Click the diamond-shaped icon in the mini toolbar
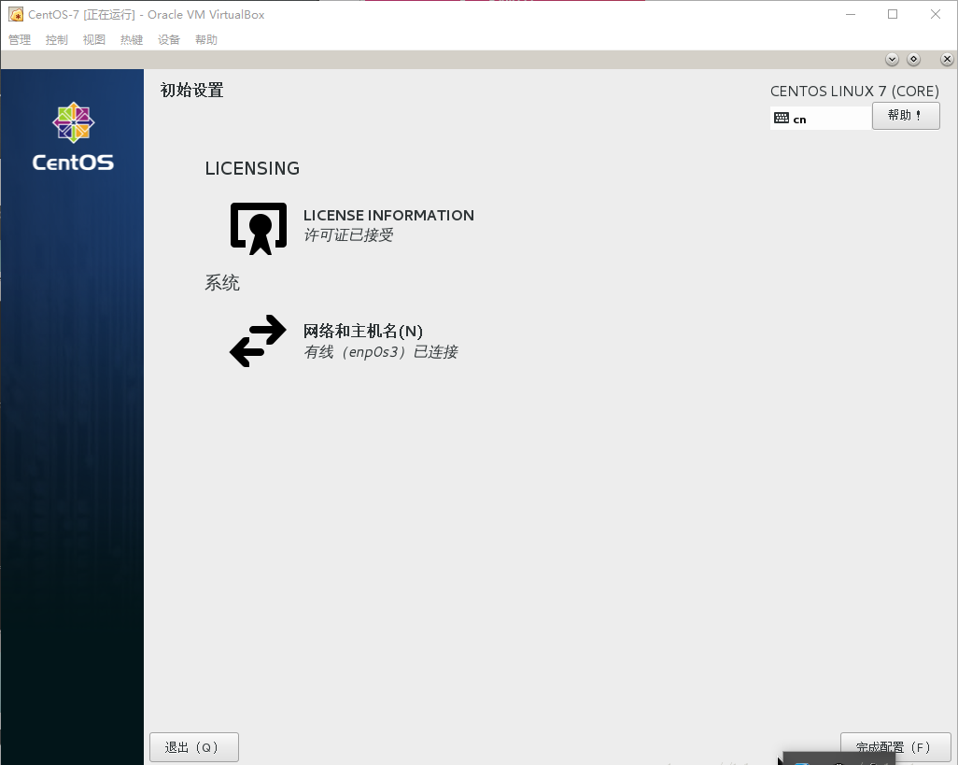958x765 pixels. [x=913, y=59]
